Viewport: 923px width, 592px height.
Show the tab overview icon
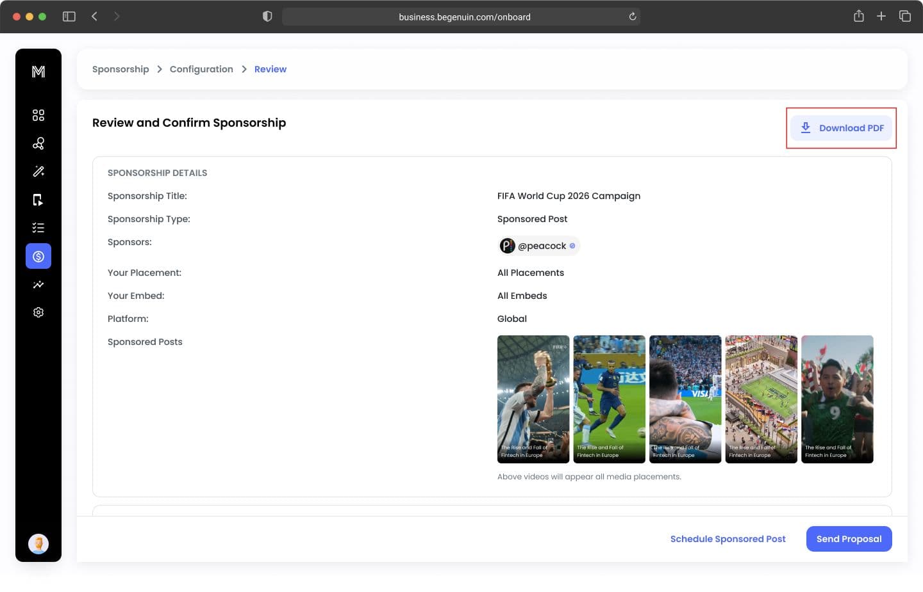tap(905, 16)
